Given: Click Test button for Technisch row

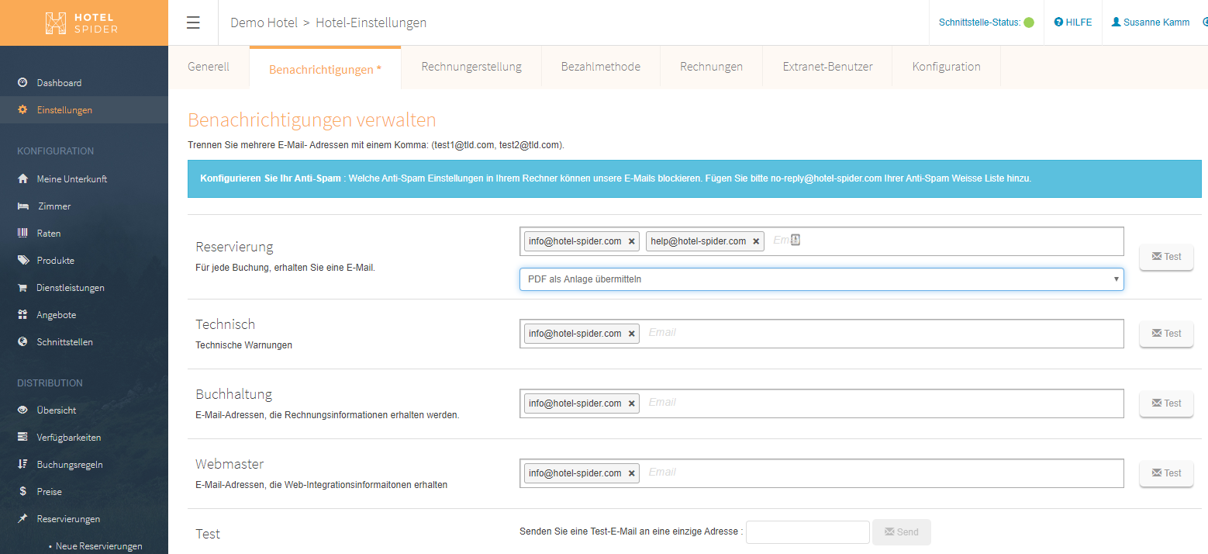Looking at the screenshot, I should click(x=1166, y=334).
